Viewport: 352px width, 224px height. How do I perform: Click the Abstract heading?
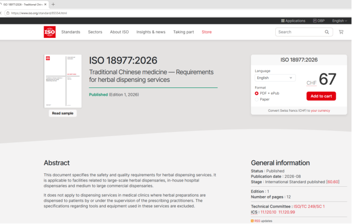tap(57, 163)
